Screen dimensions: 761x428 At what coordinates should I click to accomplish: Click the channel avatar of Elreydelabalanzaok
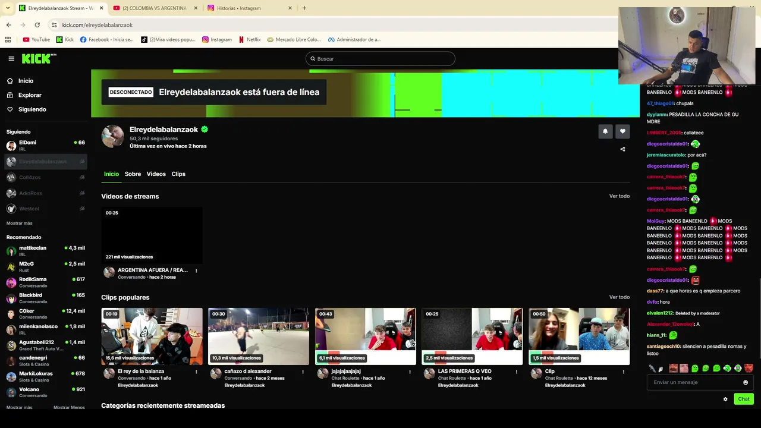tap(112, 136)
